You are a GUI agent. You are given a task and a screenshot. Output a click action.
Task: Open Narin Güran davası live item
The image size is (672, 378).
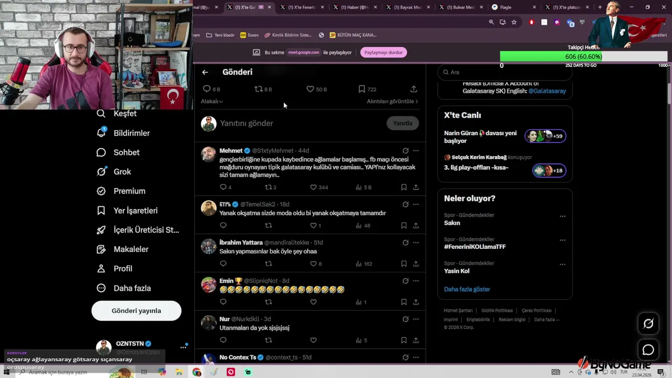pos(505,136)
